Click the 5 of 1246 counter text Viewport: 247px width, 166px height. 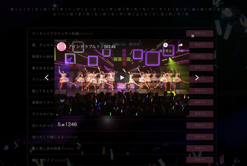click(x=67, y=125)
